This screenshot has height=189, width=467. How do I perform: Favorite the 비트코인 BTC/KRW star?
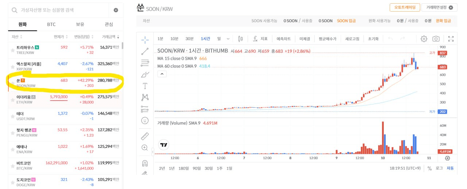coord(13,166)
